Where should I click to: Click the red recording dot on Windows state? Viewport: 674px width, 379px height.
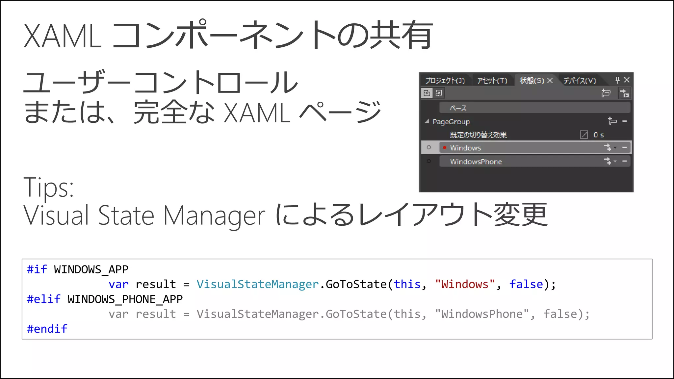[x=445, y=148]
